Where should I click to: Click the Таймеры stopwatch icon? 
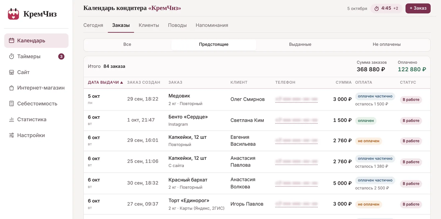pyautogui.click(x=12, y=56)
